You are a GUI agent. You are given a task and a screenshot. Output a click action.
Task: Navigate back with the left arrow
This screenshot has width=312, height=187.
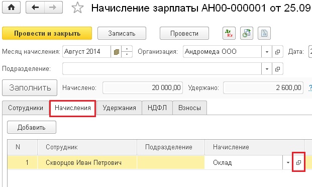pyautogui.click(x=35, y=8)
